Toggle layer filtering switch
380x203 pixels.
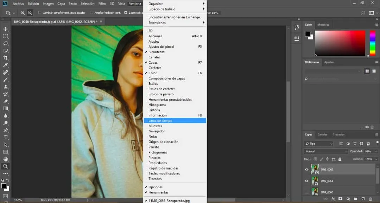coord(377,142)
